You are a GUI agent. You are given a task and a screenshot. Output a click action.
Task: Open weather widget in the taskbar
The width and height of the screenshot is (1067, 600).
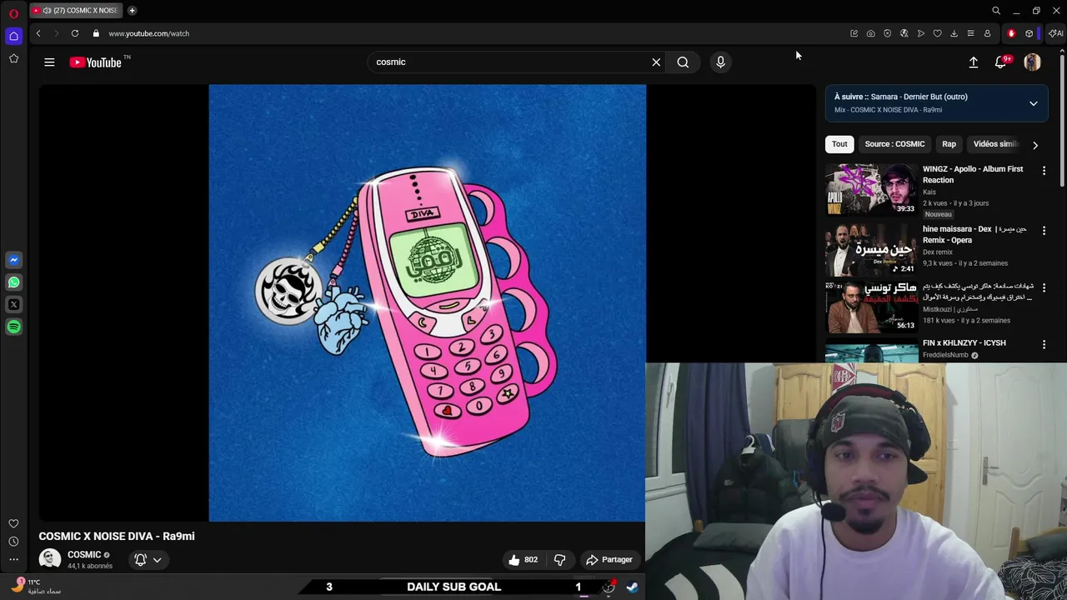[x=38, y=587]
